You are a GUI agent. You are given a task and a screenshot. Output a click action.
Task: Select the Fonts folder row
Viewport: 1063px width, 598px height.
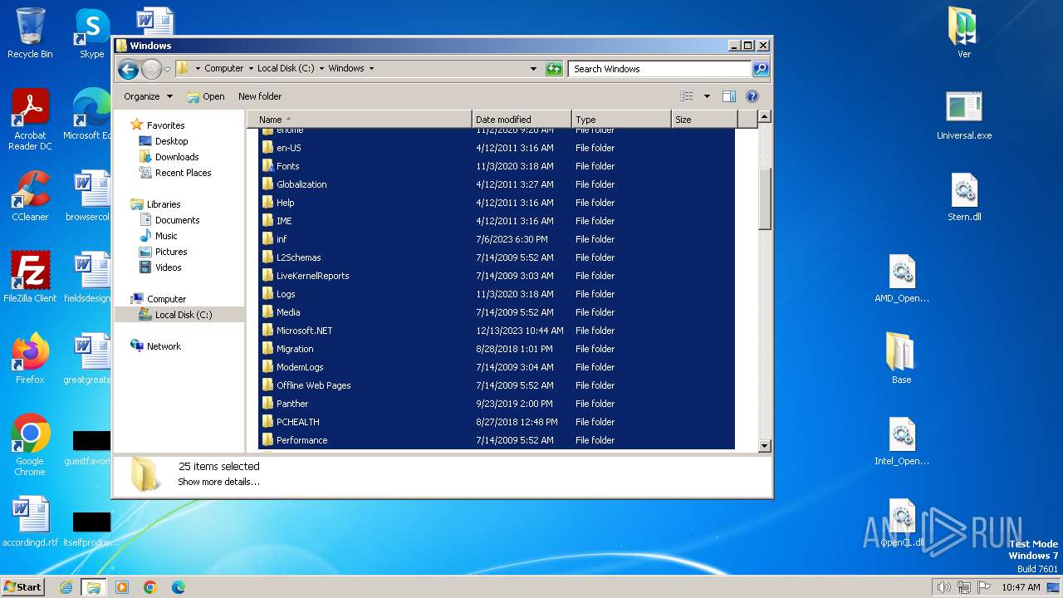click(497, 166)
